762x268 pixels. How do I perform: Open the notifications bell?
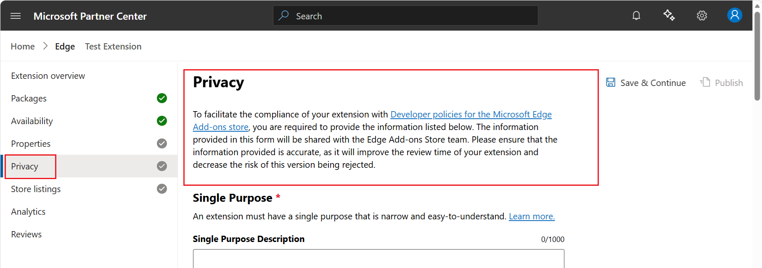coord(636,16)
